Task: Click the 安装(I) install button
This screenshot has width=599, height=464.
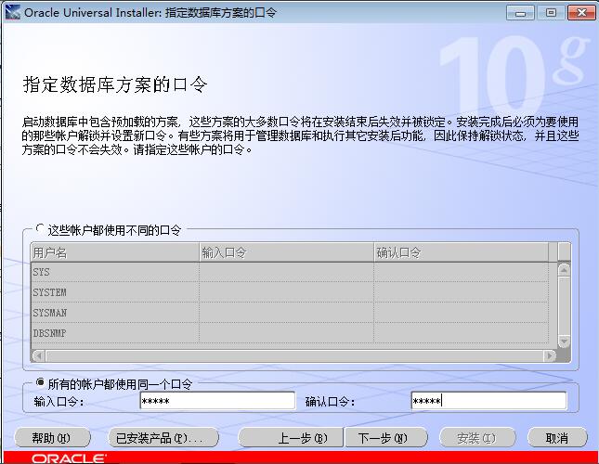Action: [477, 438]
